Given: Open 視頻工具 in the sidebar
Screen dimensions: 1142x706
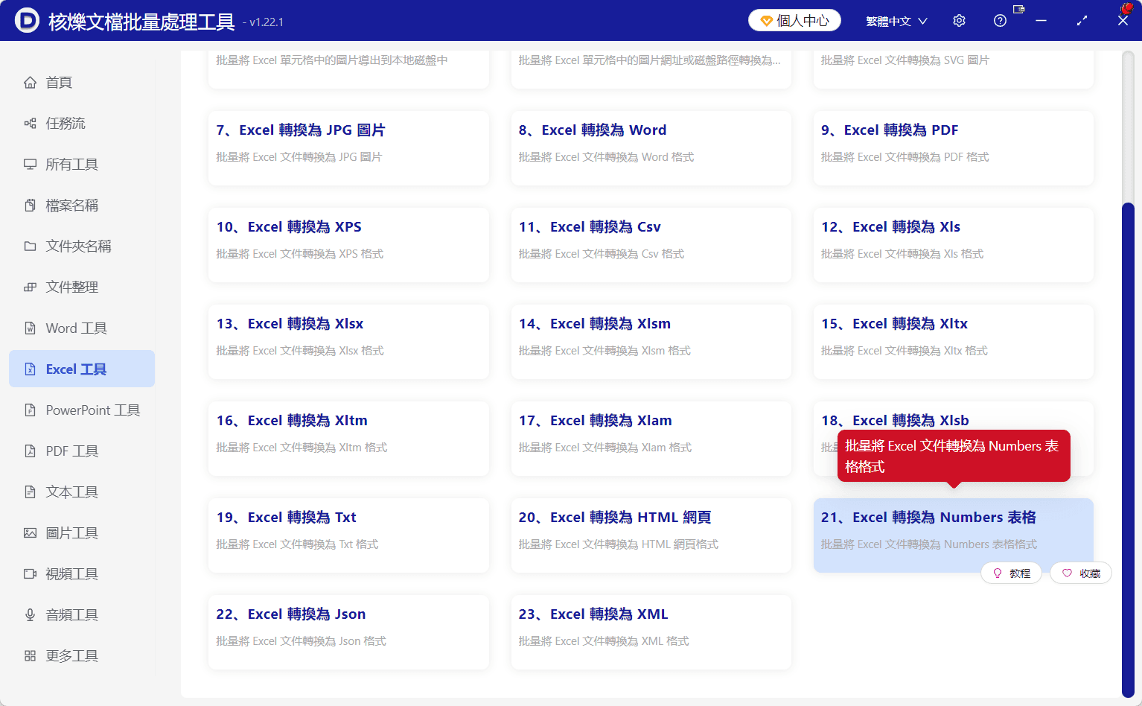Looking at the screenshot, I should point(82,574).
